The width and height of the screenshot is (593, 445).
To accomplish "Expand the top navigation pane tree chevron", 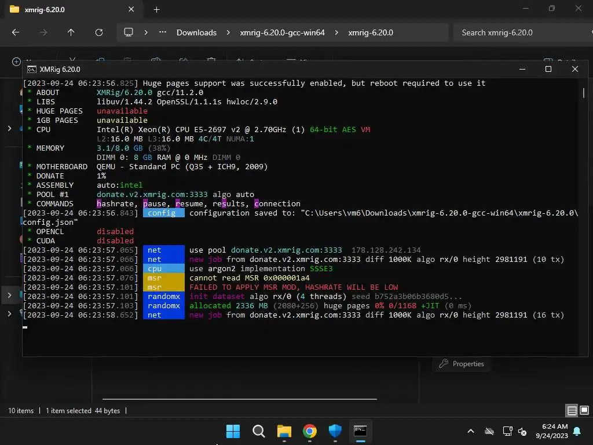I will (x=9, y=129).
